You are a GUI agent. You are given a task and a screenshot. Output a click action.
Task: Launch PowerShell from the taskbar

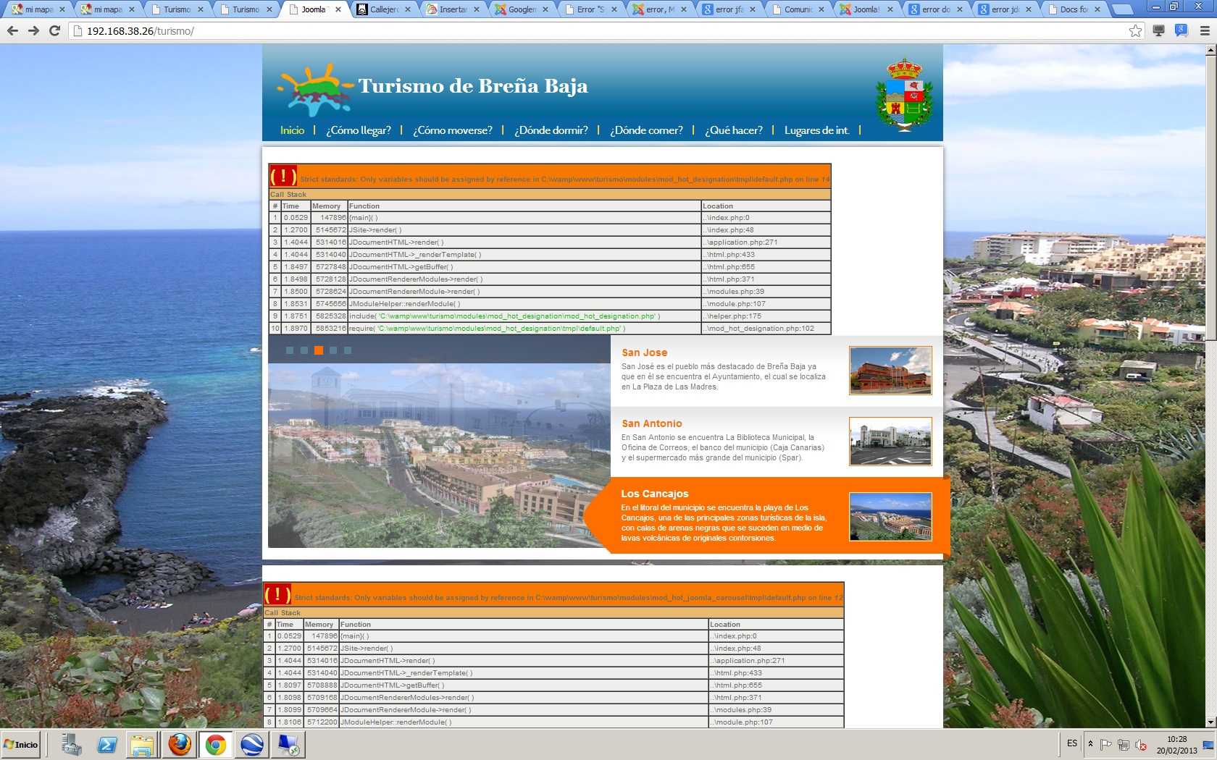[107, 744]
